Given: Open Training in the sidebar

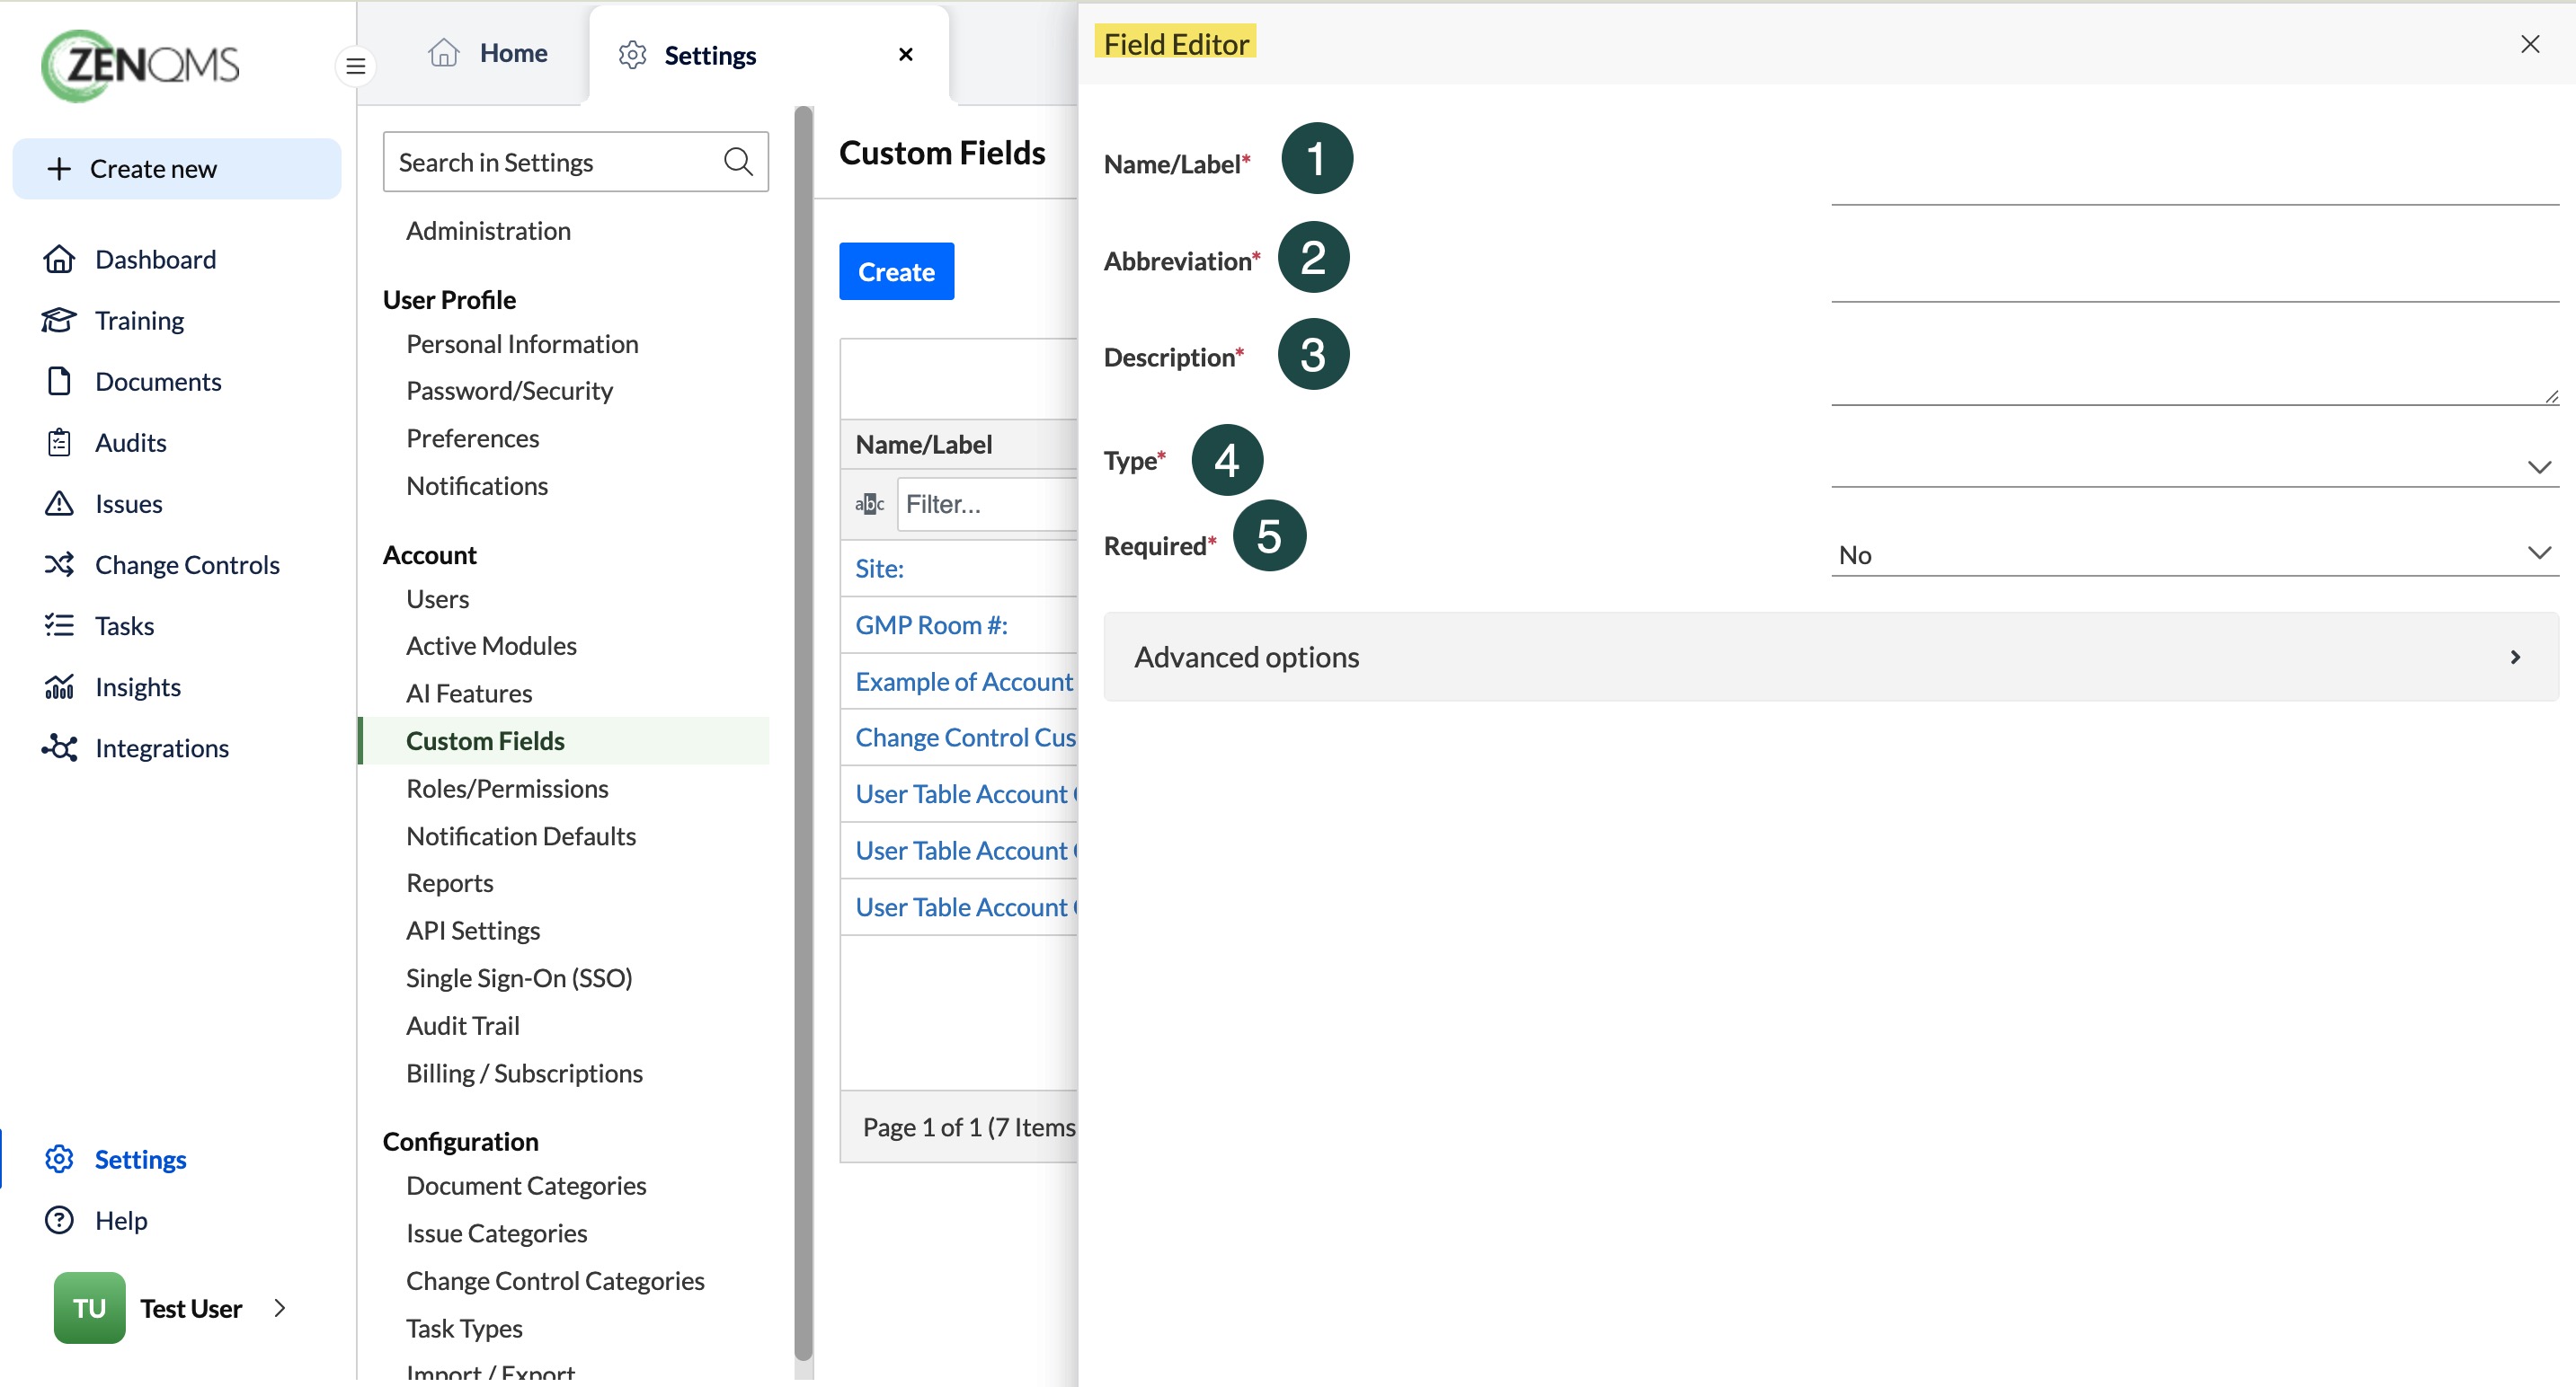Looking at the screenshot, I should [139, 320].
